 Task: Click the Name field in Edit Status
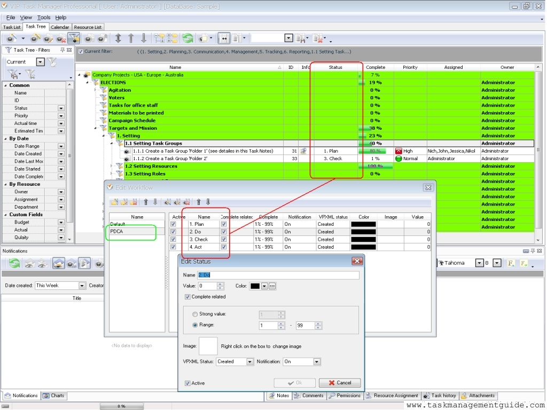coord(278,275)
